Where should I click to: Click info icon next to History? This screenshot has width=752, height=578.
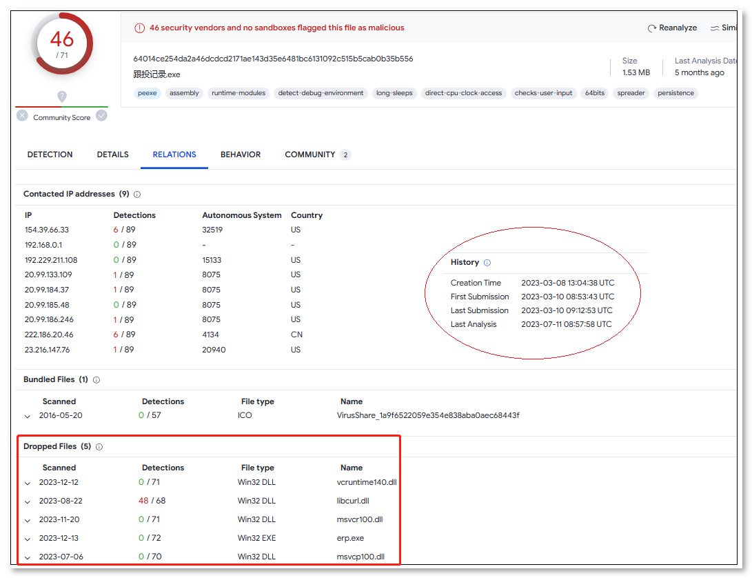click(487, 263)
